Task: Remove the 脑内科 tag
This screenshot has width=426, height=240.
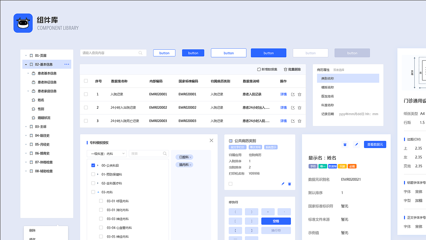Action: (x=190, y=165)
